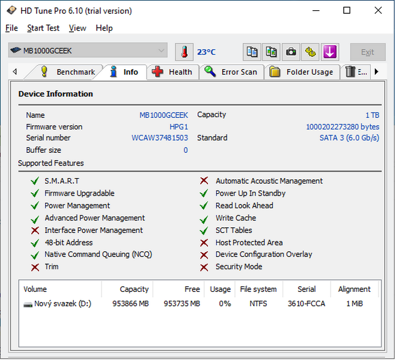Click the Exit button

[x=368, y=52]
